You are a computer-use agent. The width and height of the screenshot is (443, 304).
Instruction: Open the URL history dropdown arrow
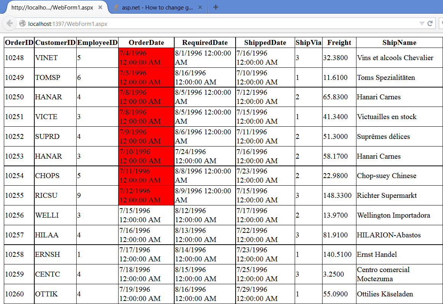(422, 24)
